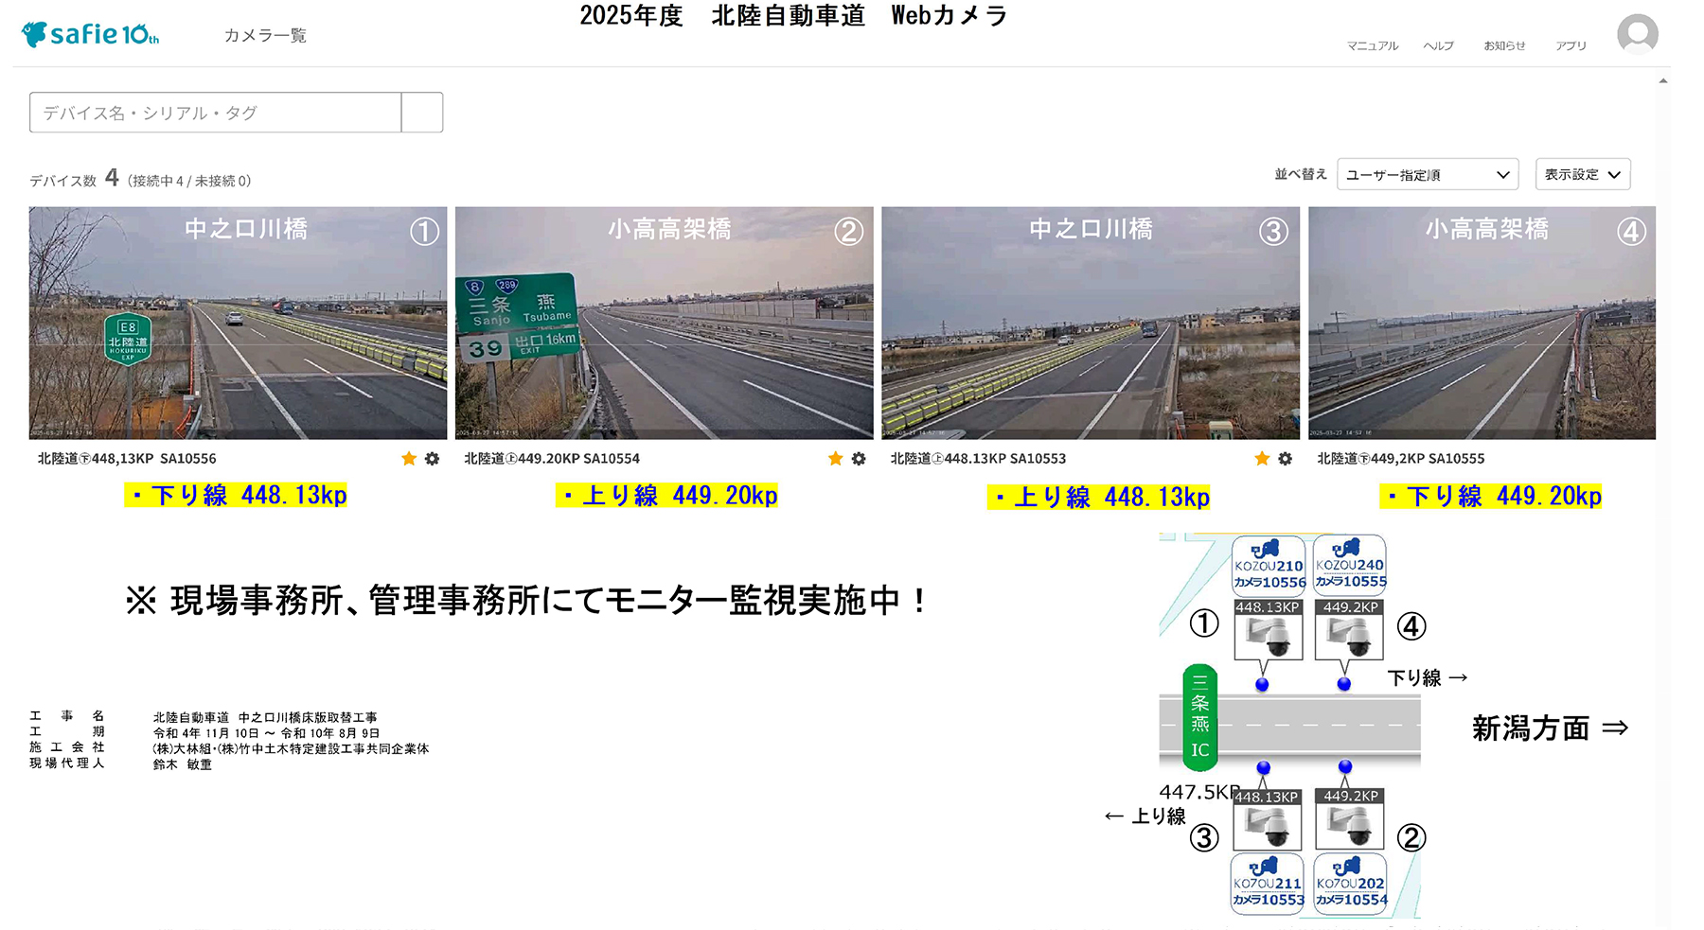This screenshot has width=1704, height=930.
Task: Expand the 表示設定 display settings dropdown
Action: click(1582, 175)
